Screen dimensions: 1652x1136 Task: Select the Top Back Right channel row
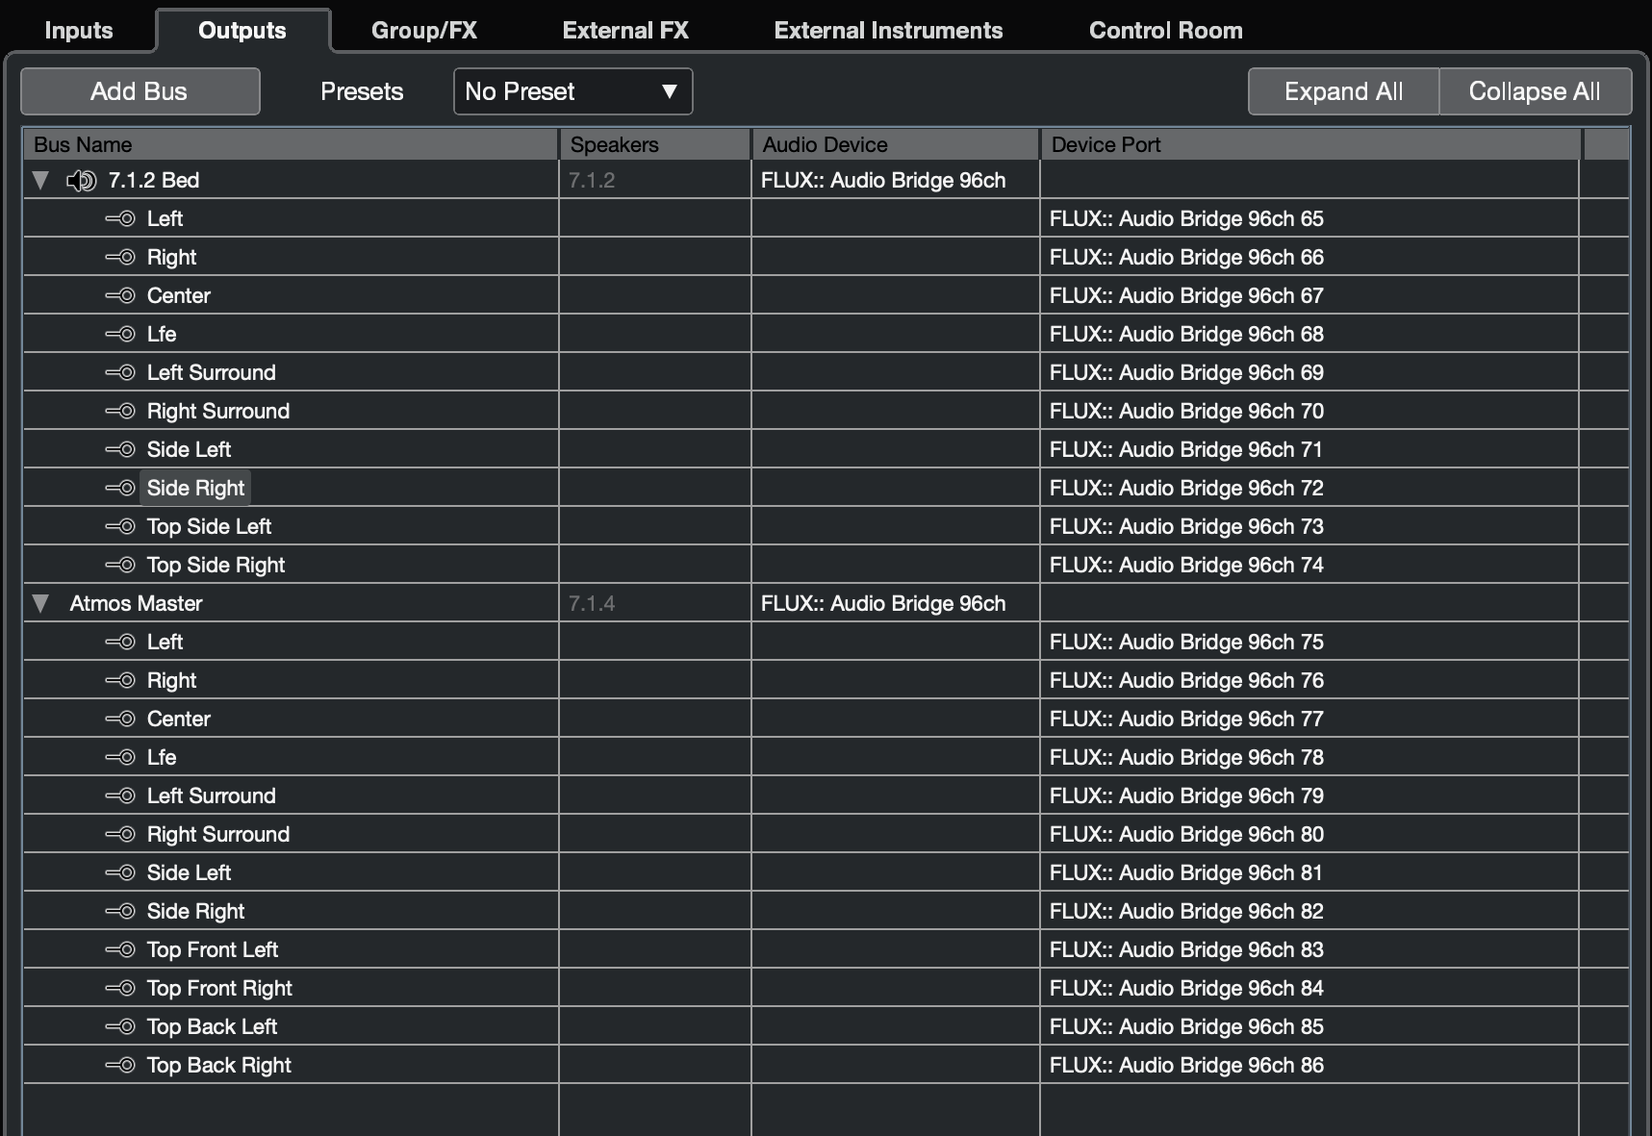tap(218, 1065)
